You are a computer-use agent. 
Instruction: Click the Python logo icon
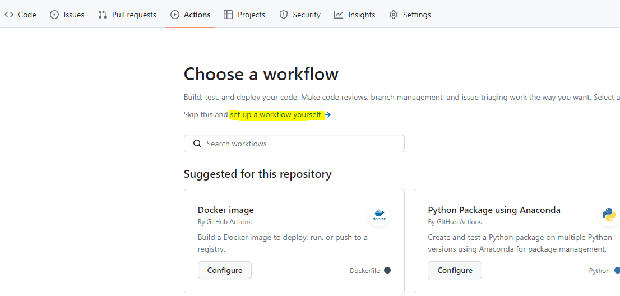click(x=609, y=215)
